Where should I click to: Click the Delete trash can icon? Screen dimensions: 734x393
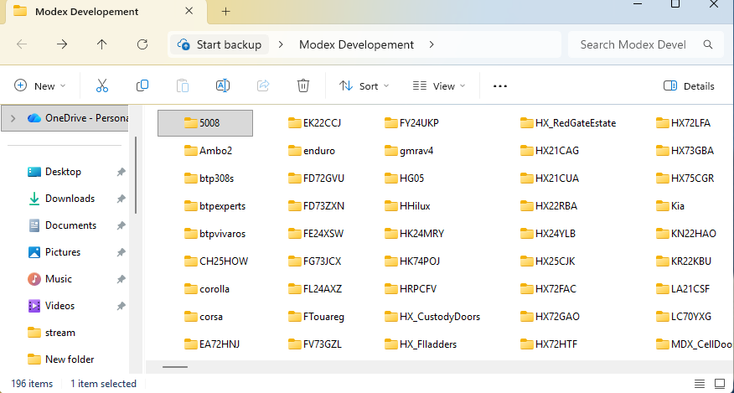pyautogui.click(x=303, y=85)
